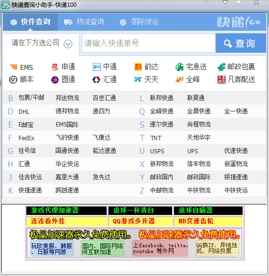The height and width of the screenshot is (276, 269).
Task: Select 联邦快递 in the L row
Action: click(162, 98)
